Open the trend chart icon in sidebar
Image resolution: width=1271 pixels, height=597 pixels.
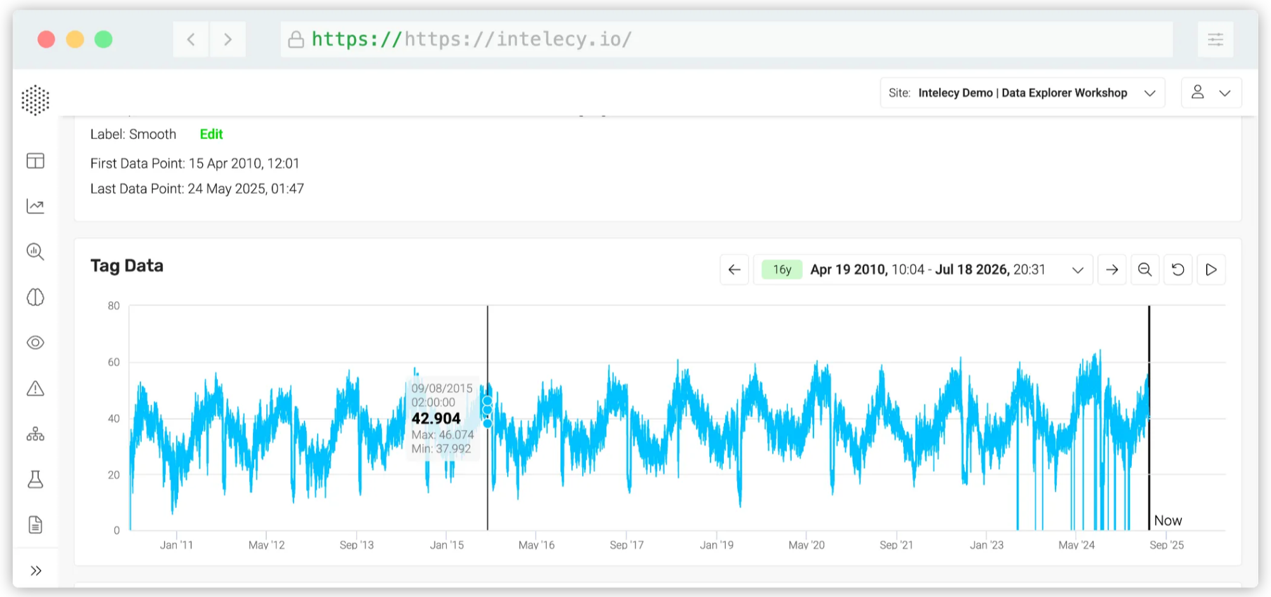[x=36, y=206]
